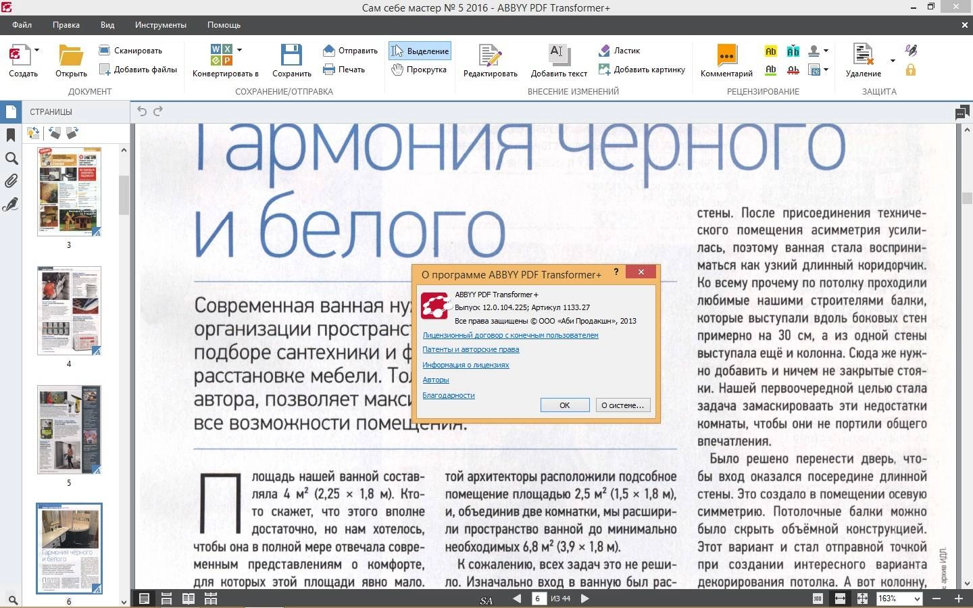Expand the Удаление dropdown arrow

tap(893, 60)
